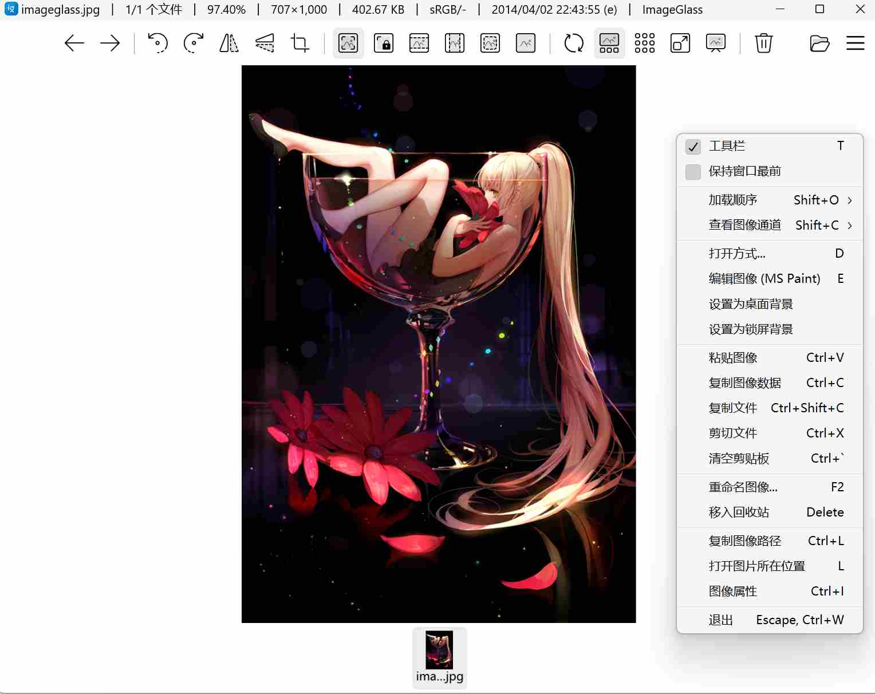This screenshot has height=694, width=875.
Task: Choose 清空剪贴板
Action: (x=770, y=459)
